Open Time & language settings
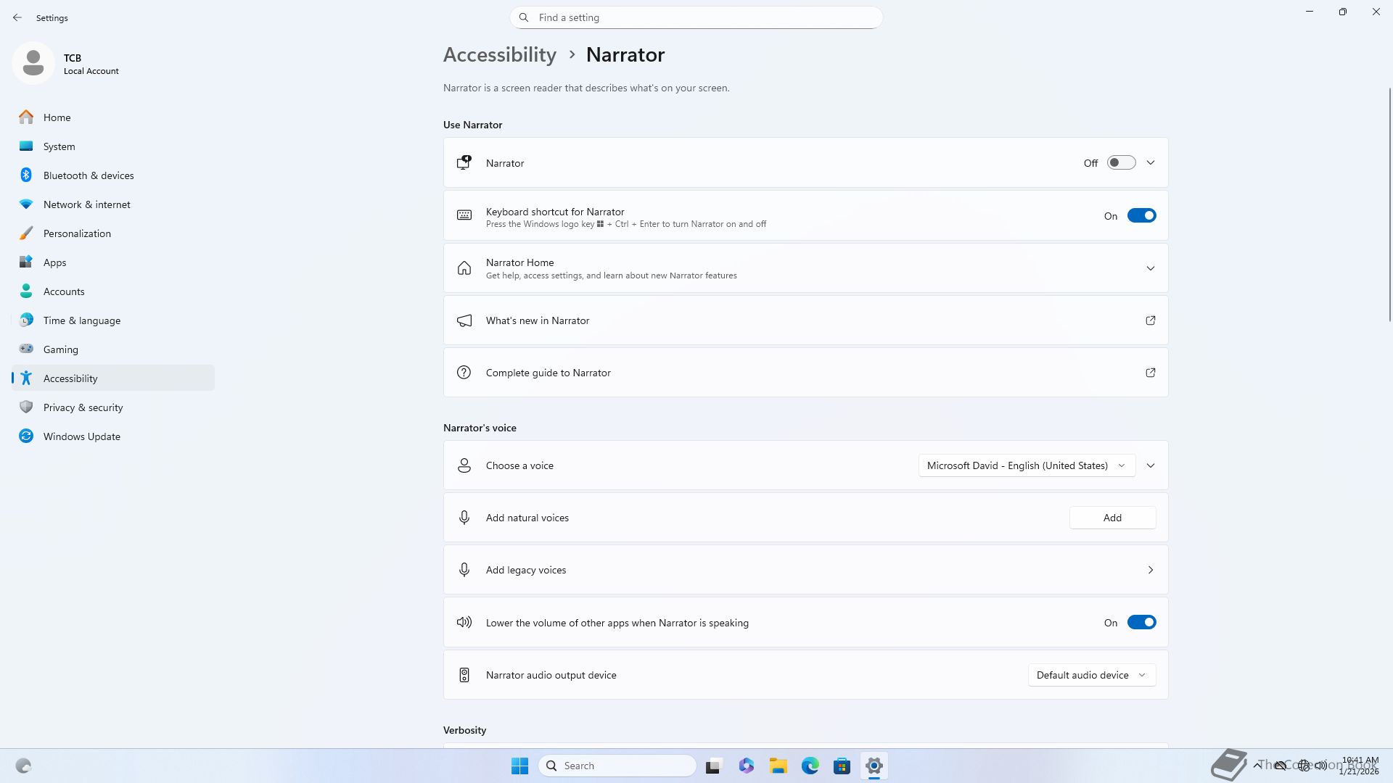1393x783 pixels. click(81, 320)
